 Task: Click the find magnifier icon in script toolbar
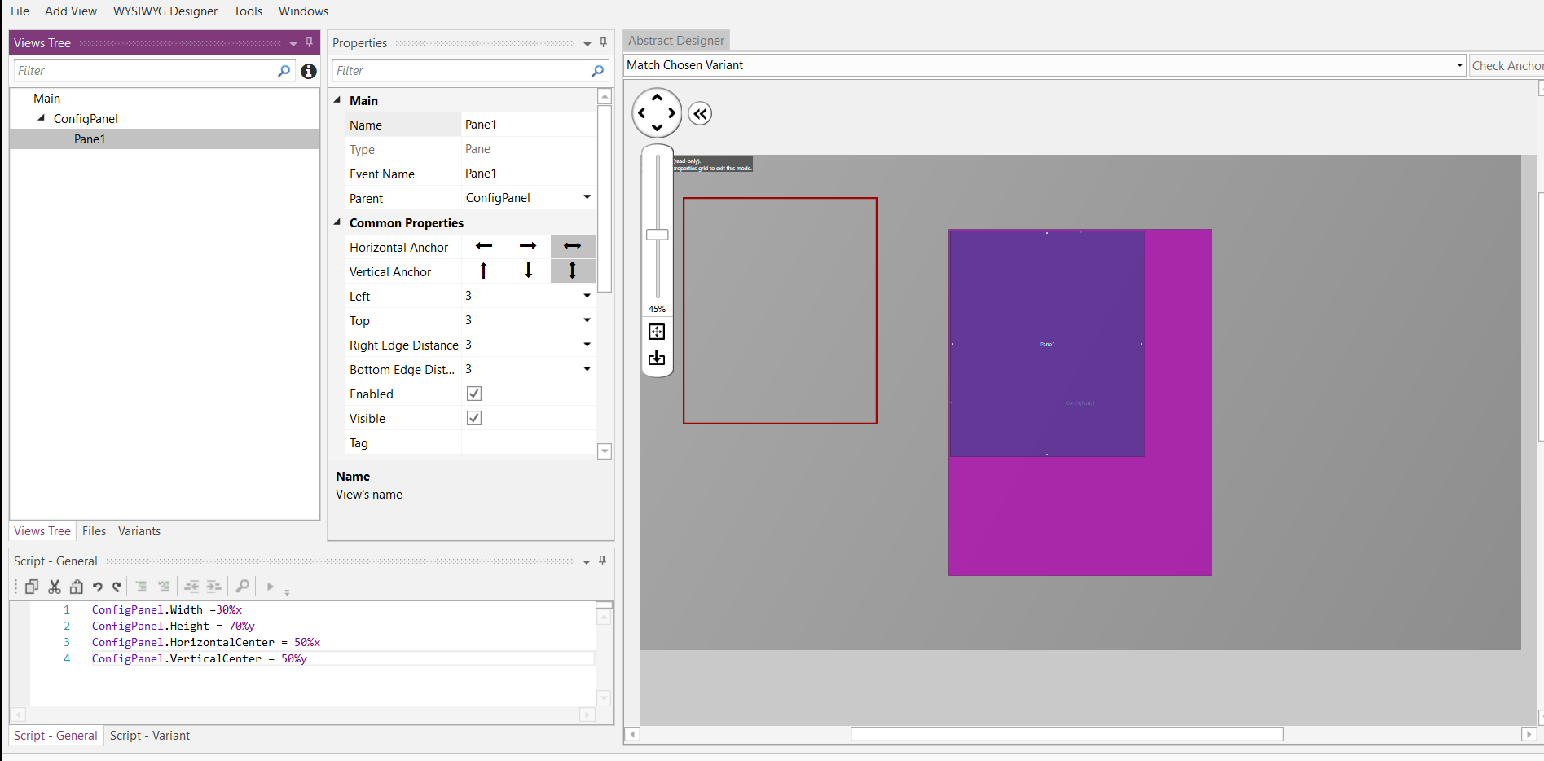coord(242,586)
